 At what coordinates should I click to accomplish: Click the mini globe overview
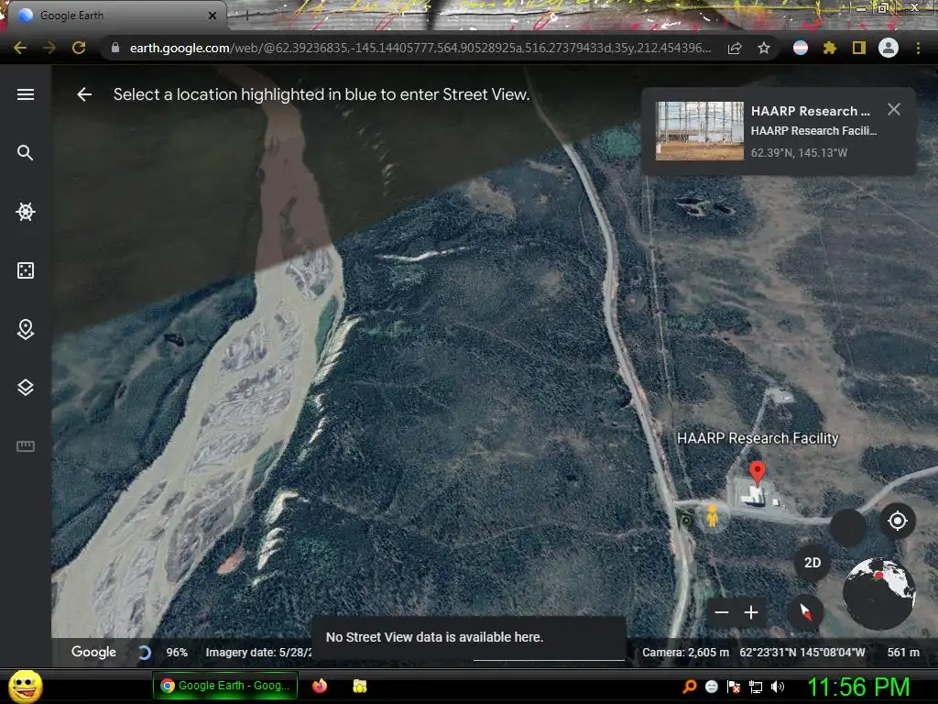tap(878, 593)
